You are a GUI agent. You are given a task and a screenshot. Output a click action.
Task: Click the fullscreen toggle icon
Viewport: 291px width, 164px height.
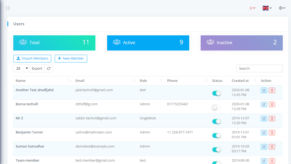pos(8,8)
